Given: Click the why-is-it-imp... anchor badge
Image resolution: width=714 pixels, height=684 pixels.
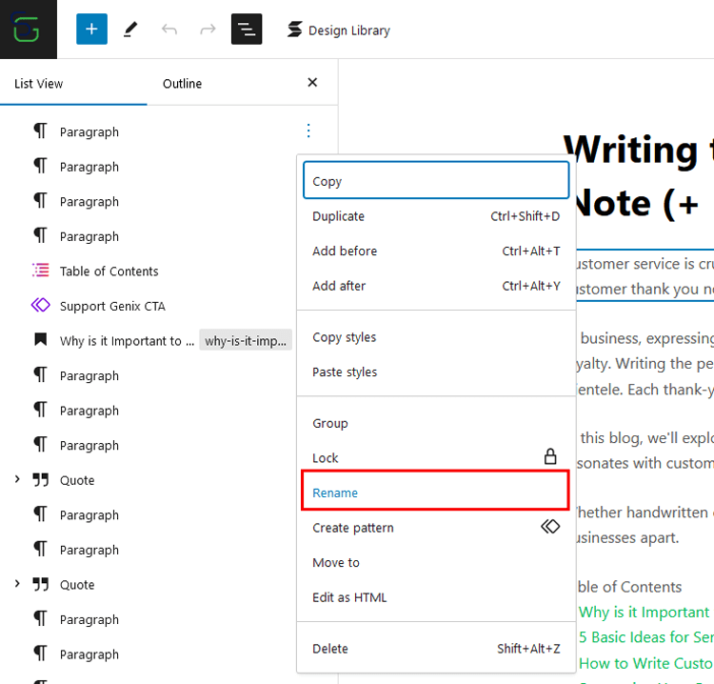Looking at the screenshot, I should (246, 341).
